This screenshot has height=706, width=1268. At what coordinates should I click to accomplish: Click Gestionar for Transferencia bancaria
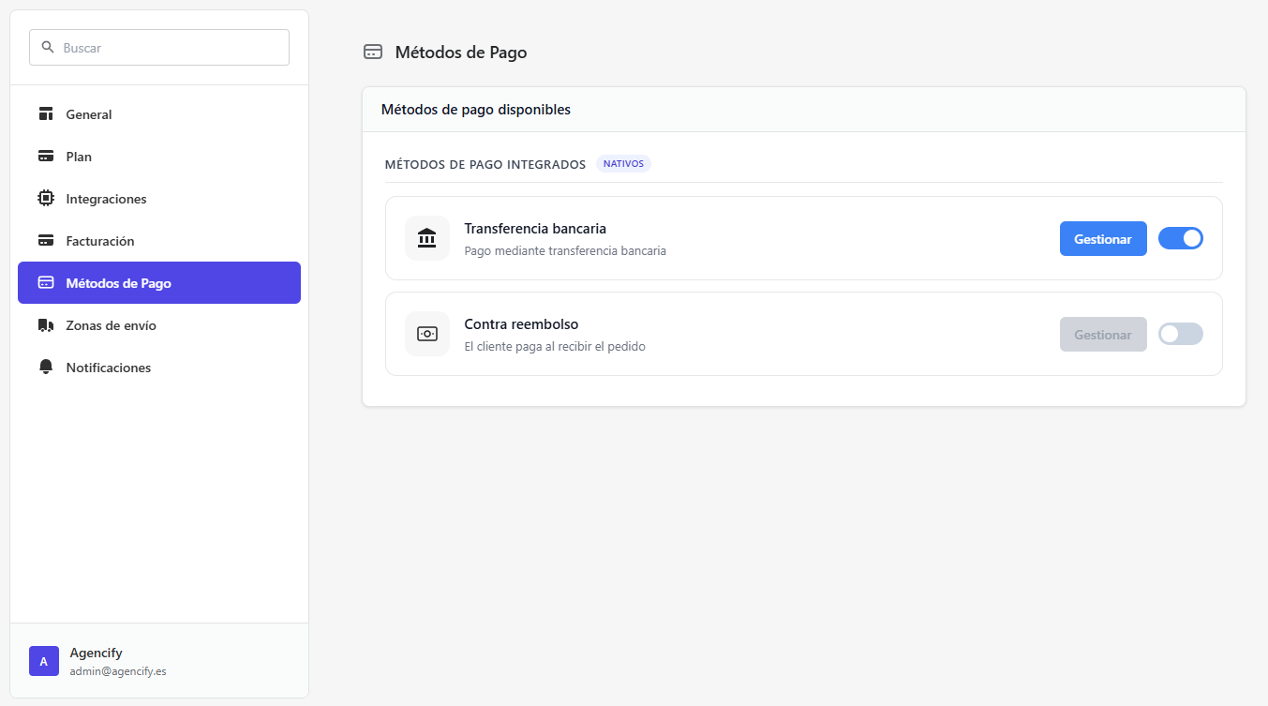pyautogui.click(x=1103, y=239)
